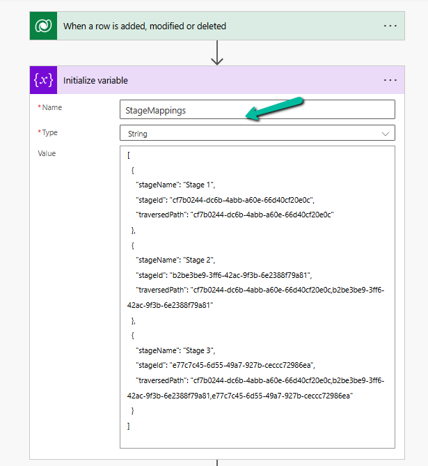Click the Stage 3 traversedPath line
The height and width of the screenshot is (466, 428).
click(255, 388)
